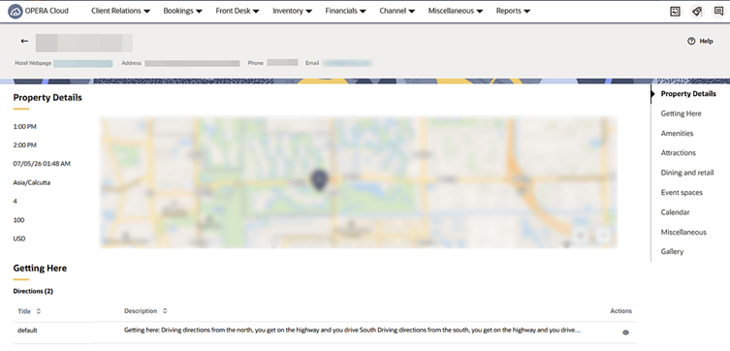Expand the Channel menu
This screenshot has width=730, height=351.
[397, 11]
